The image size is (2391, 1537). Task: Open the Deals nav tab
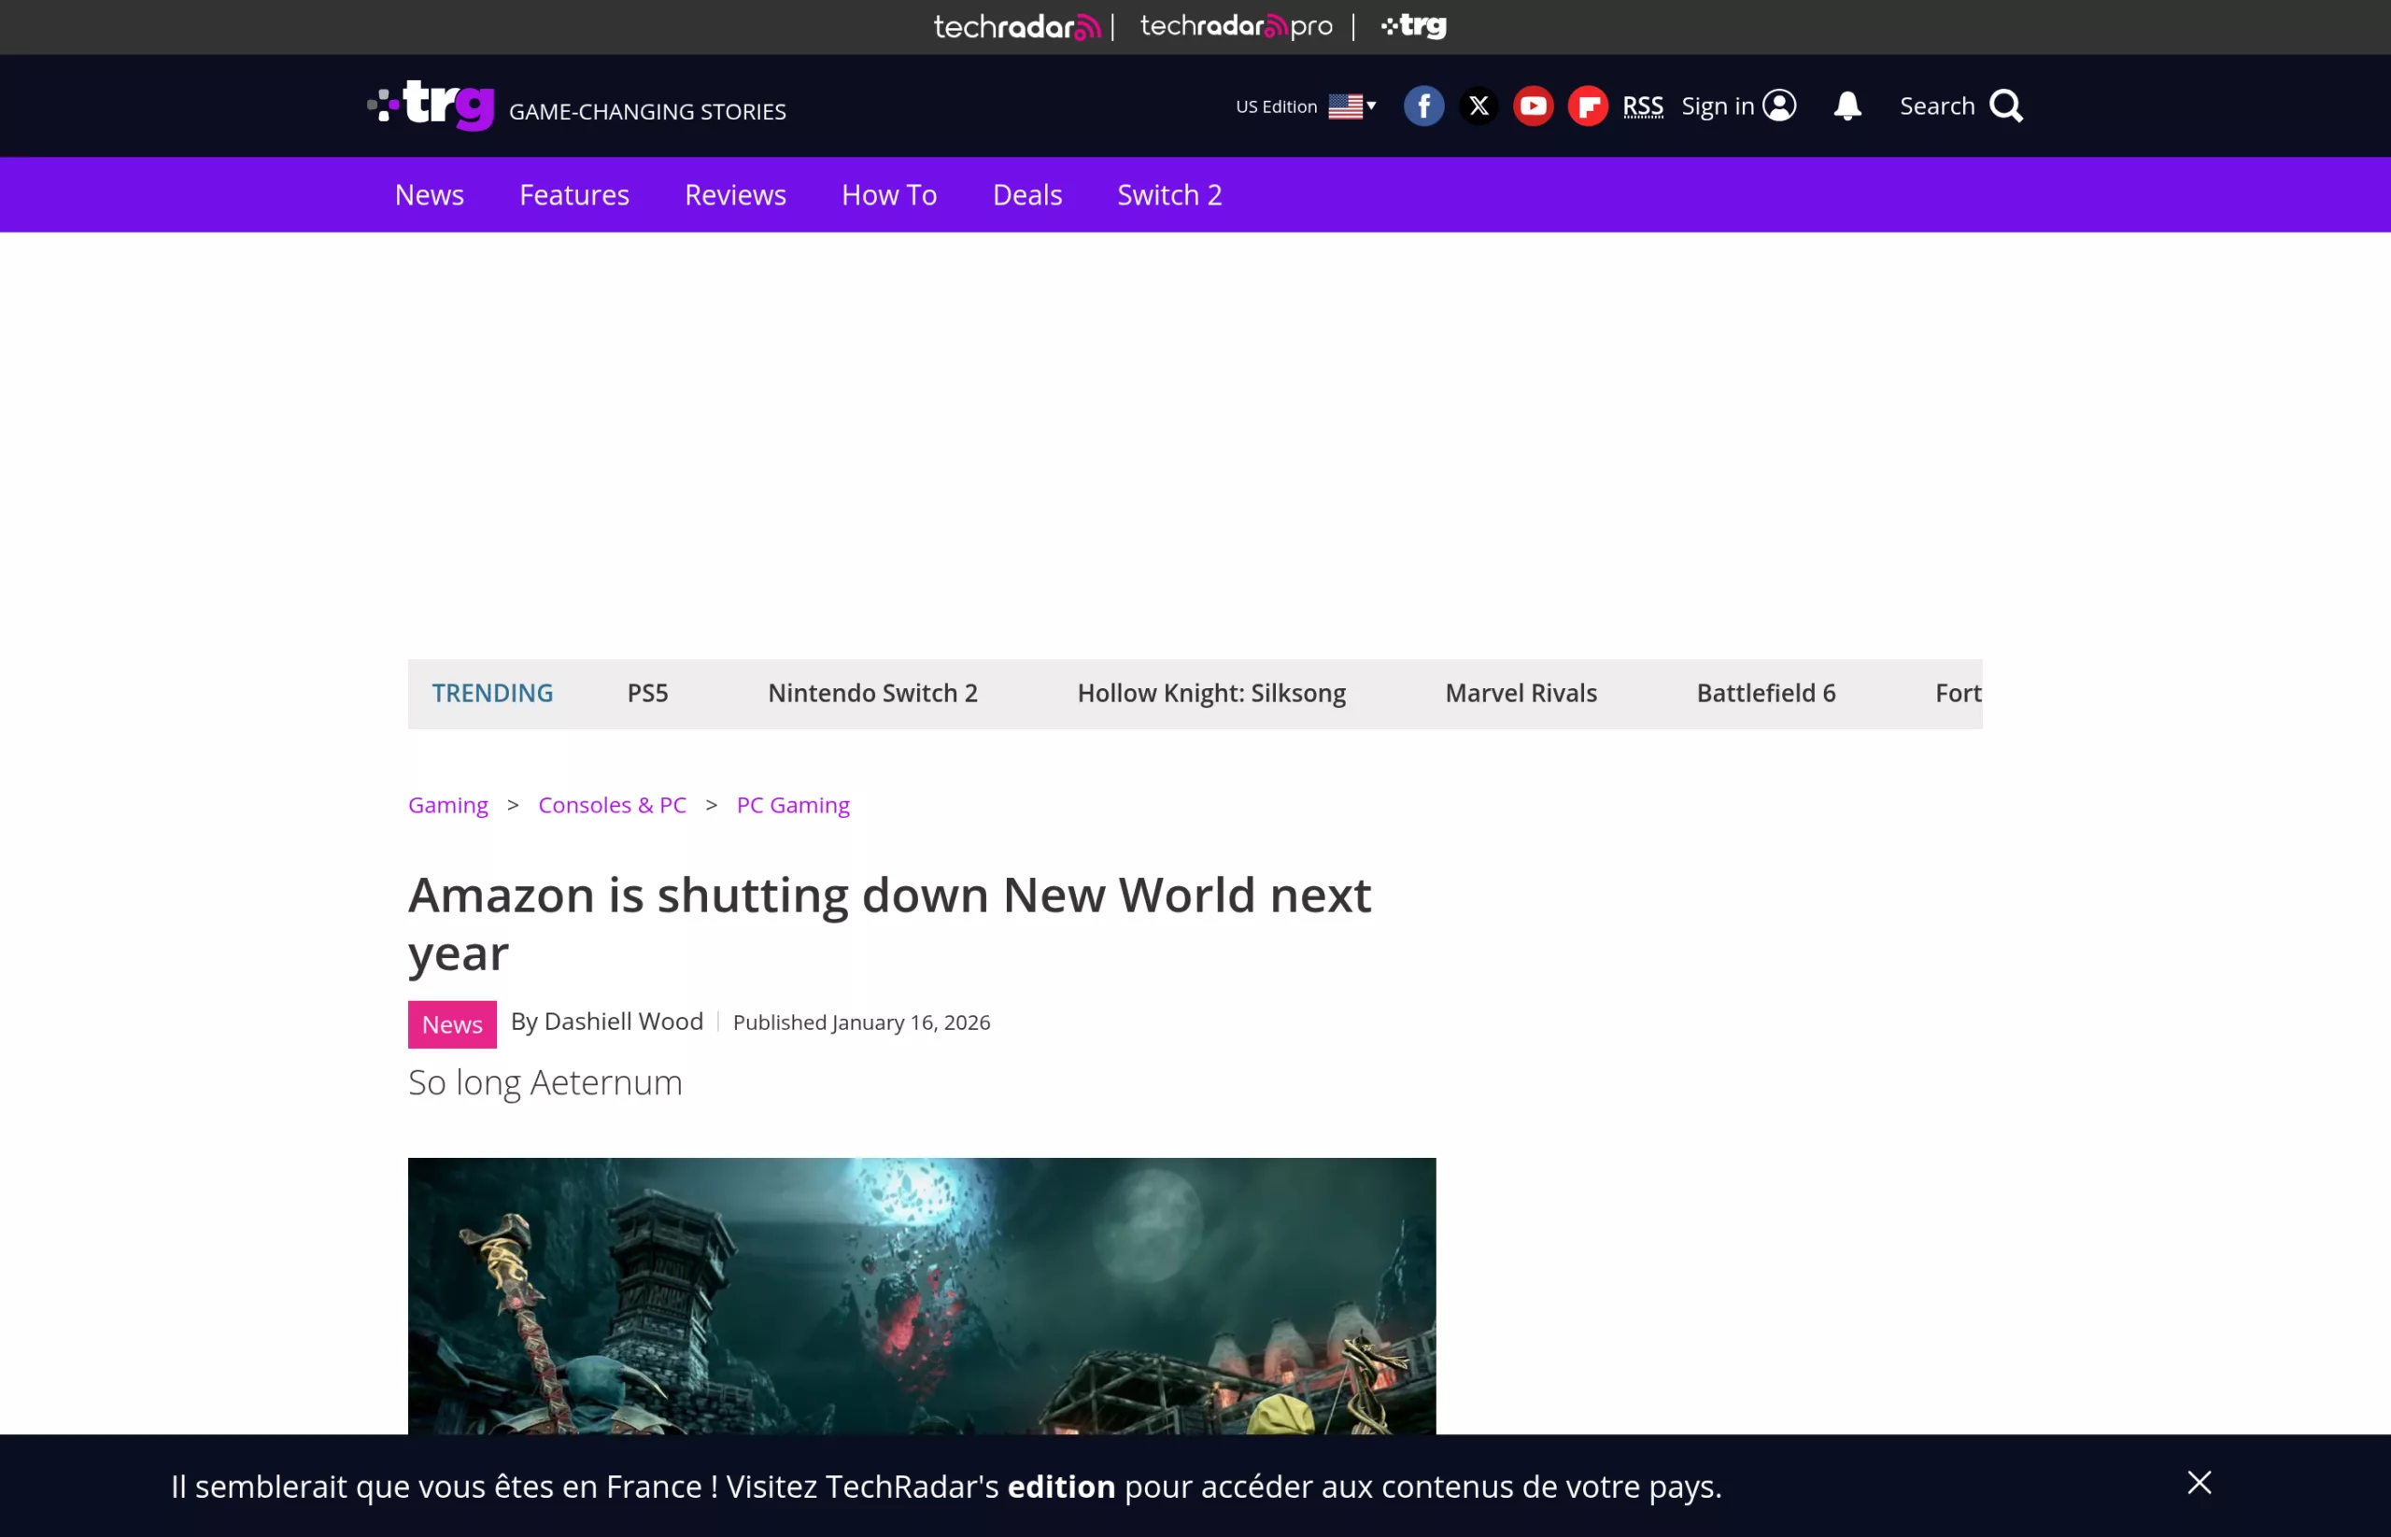pyautogui.click(x=1027, y=194)
